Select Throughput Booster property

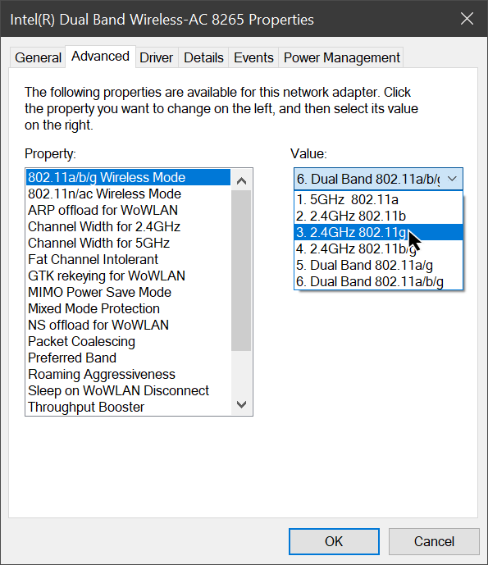tap(128, 407)
